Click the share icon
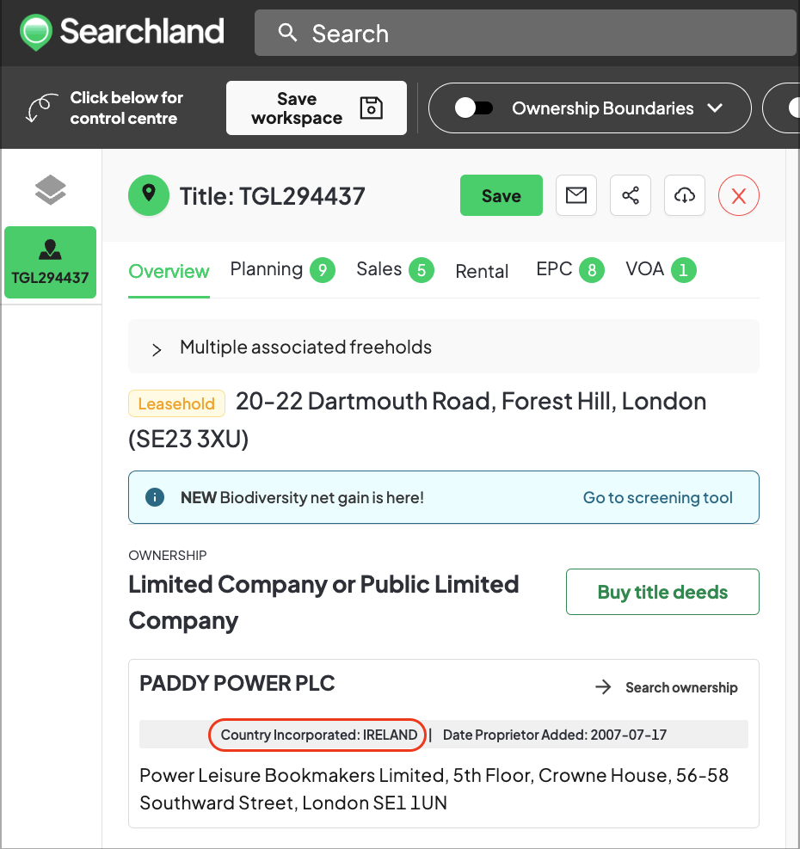 631,195
